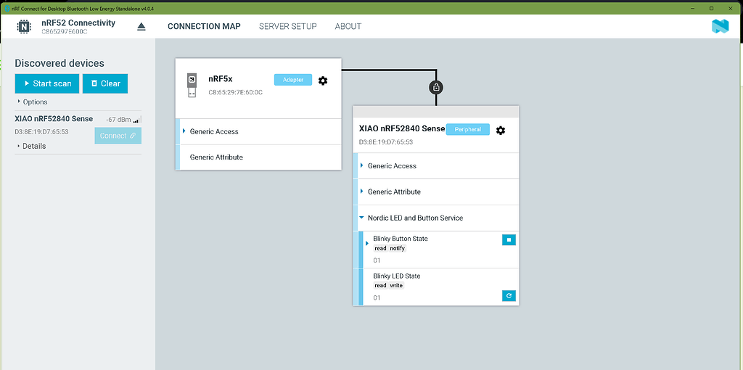Click the eject device icon
This screenshot has height=370, width=743.
pos(141,26)
